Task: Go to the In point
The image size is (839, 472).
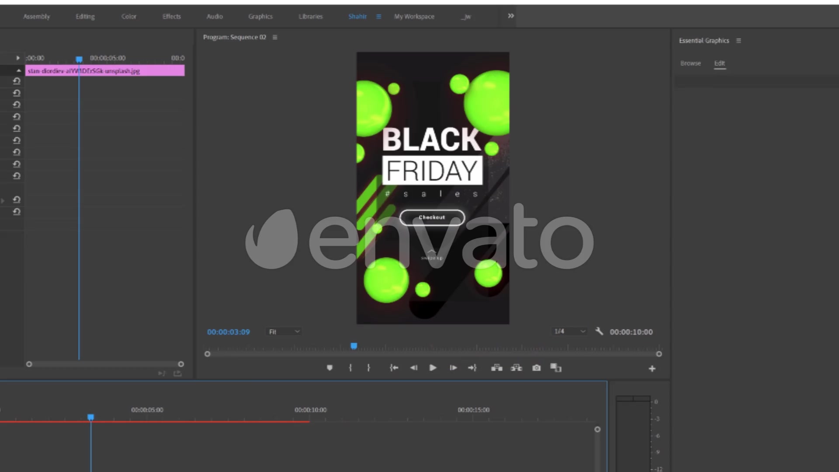Action: 394,368
